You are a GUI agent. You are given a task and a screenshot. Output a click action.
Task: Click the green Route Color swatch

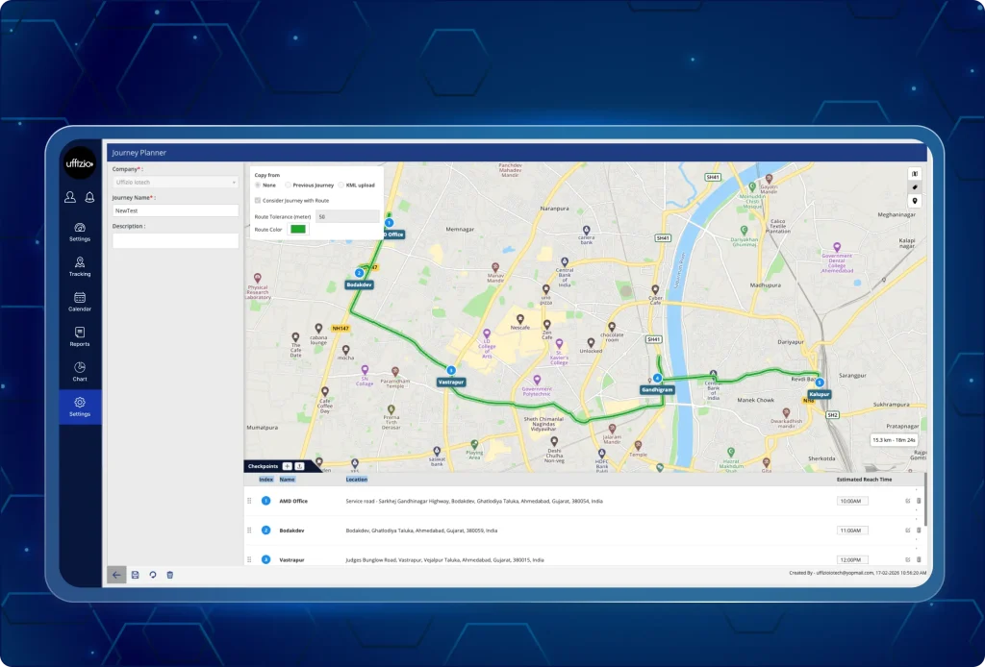click(x=298, y=229)
